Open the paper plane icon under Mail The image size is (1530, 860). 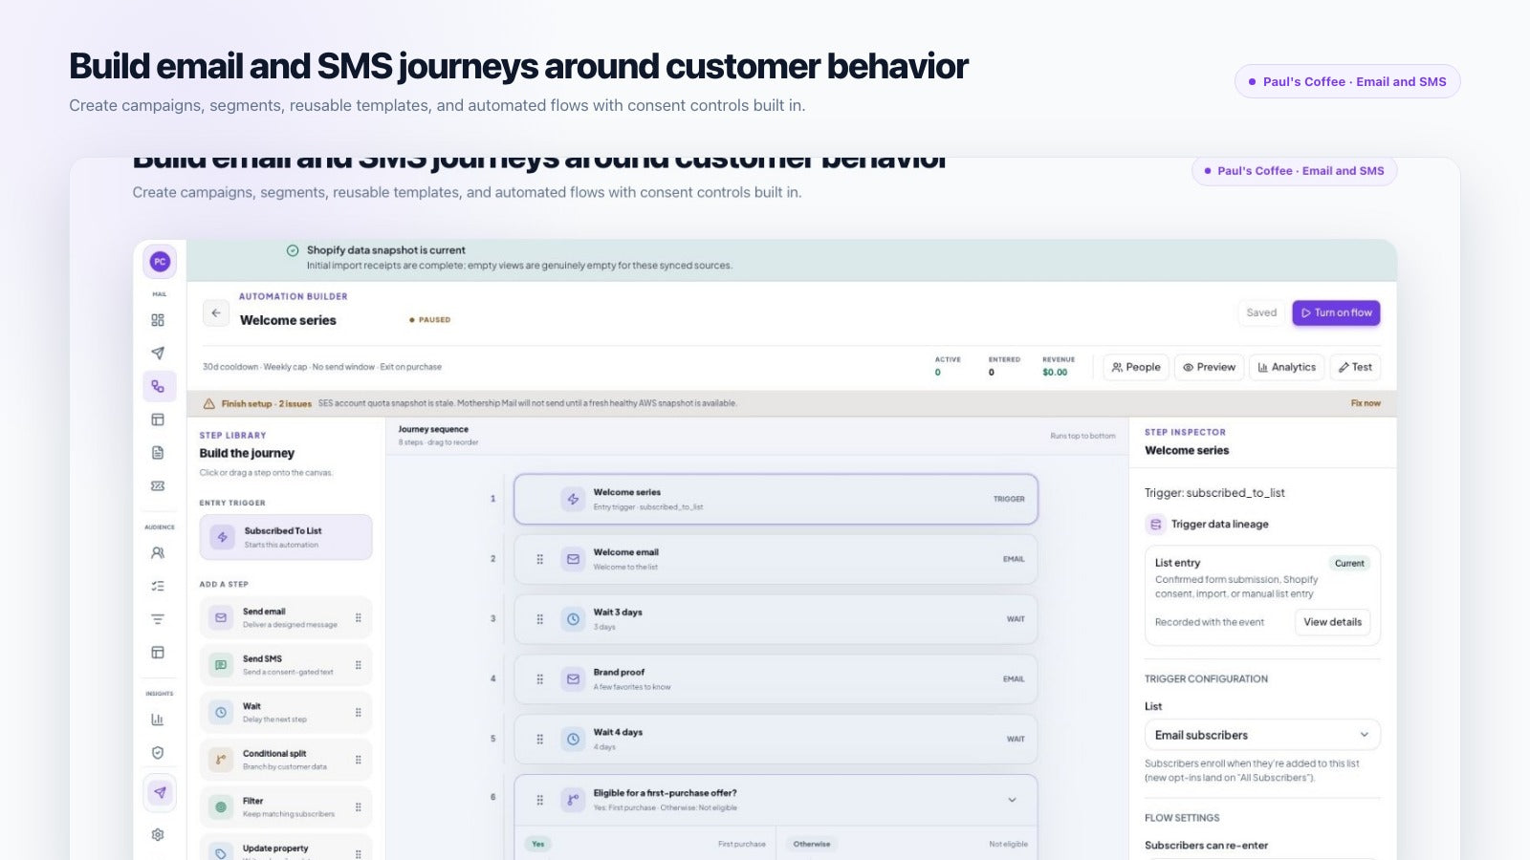pyautogui.click(x=158, y=353)
